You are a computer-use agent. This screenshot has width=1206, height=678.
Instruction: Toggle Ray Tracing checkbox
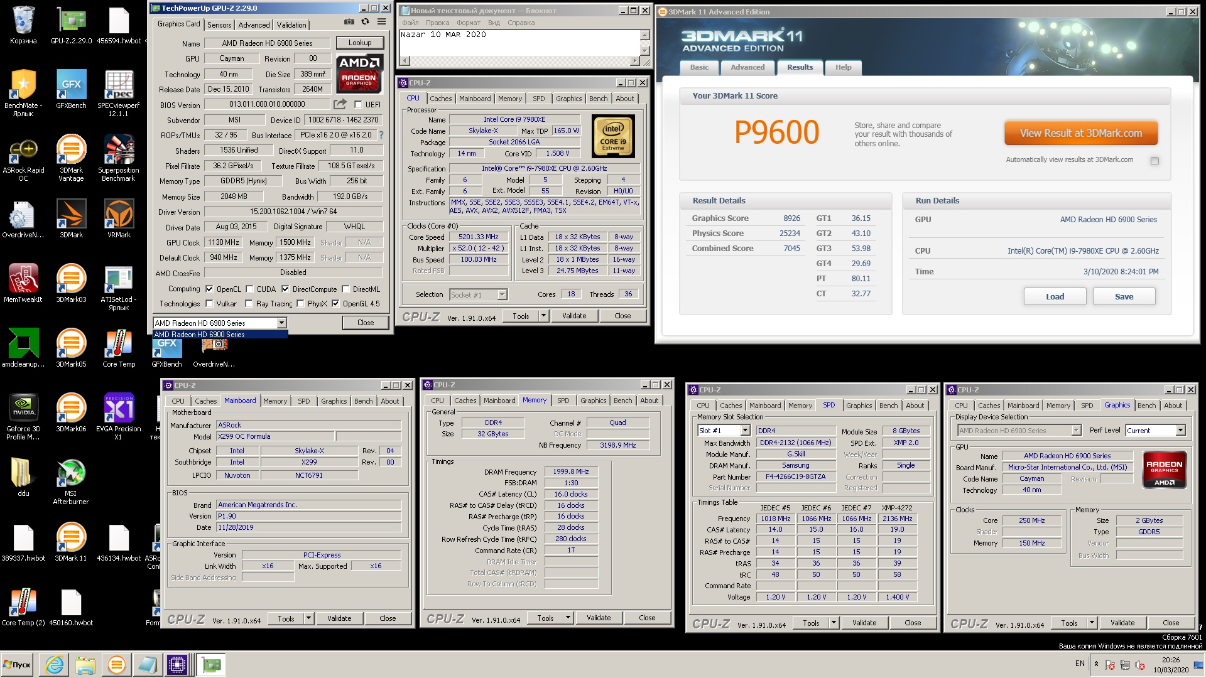pos(249,303)
